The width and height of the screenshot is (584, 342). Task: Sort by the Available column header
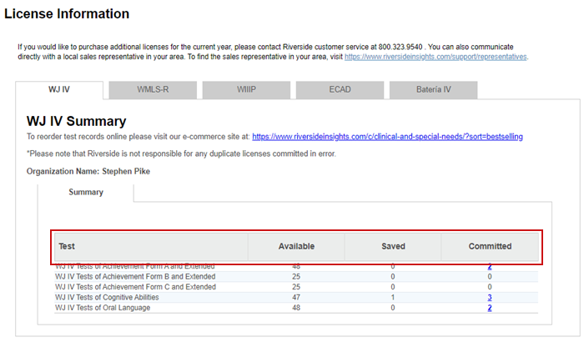pos(296,246)
